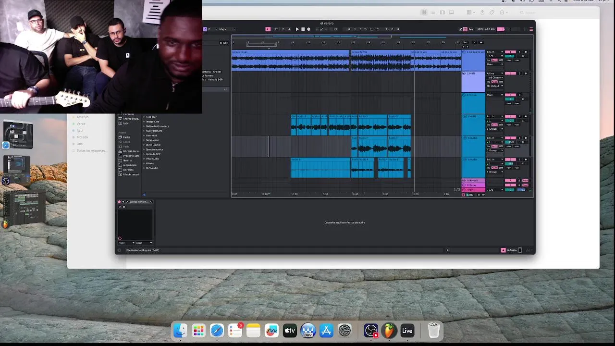Screen dimensions: 615x346
Task: Click the Set locator button
Action: pyautogui.click(x=465, y=42)
